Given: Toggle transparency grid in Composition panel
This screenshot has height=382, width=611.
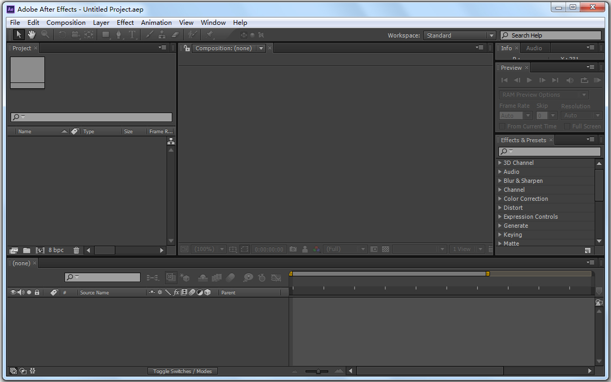Looking at the screenshot, I should [x=385, y=249].
